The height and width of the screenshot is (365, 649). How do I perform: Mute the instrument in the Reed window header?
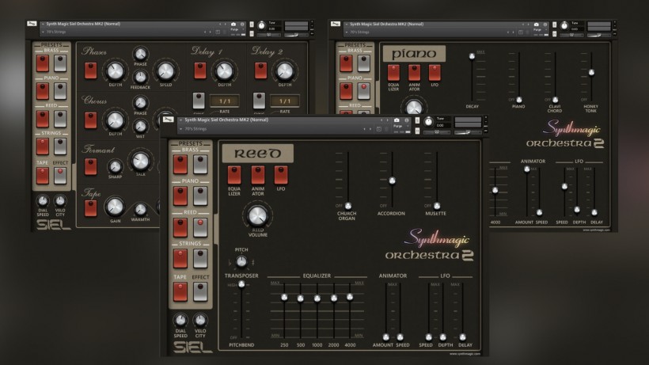pyautogui.click(x=417, y=131)
